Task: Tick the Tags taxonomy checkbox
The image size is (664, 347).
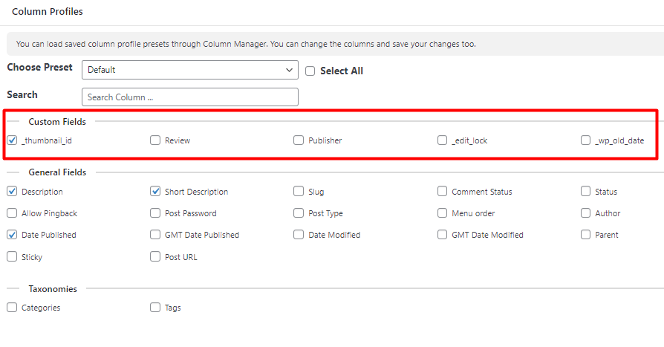Action: tap(155, 308)
